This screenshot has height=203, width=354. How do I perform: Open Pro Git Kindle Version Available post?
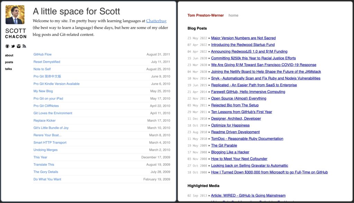[x=56, y=84]
